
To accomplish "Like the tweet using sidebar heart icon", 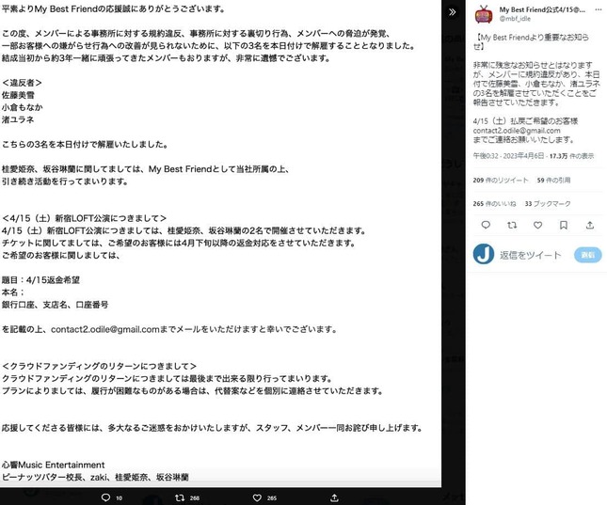I will click(539, 226).
